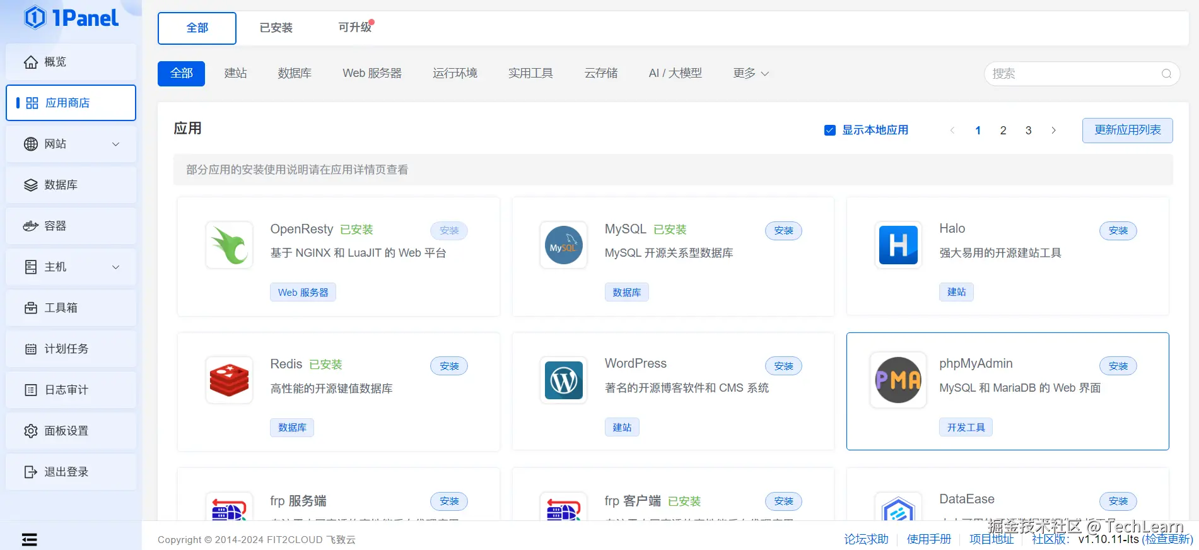Image resolution: width=1199 pixels, height=550 pixels.
Task: Switch to the 可升级 tab
Action: [x=354, y=27]
